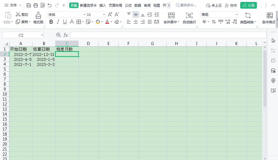Open Copy (复制) options dropdown arrow
The image size is (278, 160).
(30, 22)
